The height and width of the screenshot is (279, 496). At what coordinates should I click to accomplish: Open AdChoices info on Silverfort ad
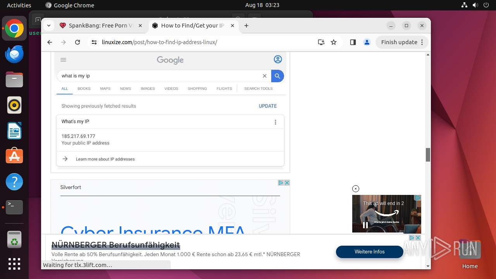(x=281, y=183)
